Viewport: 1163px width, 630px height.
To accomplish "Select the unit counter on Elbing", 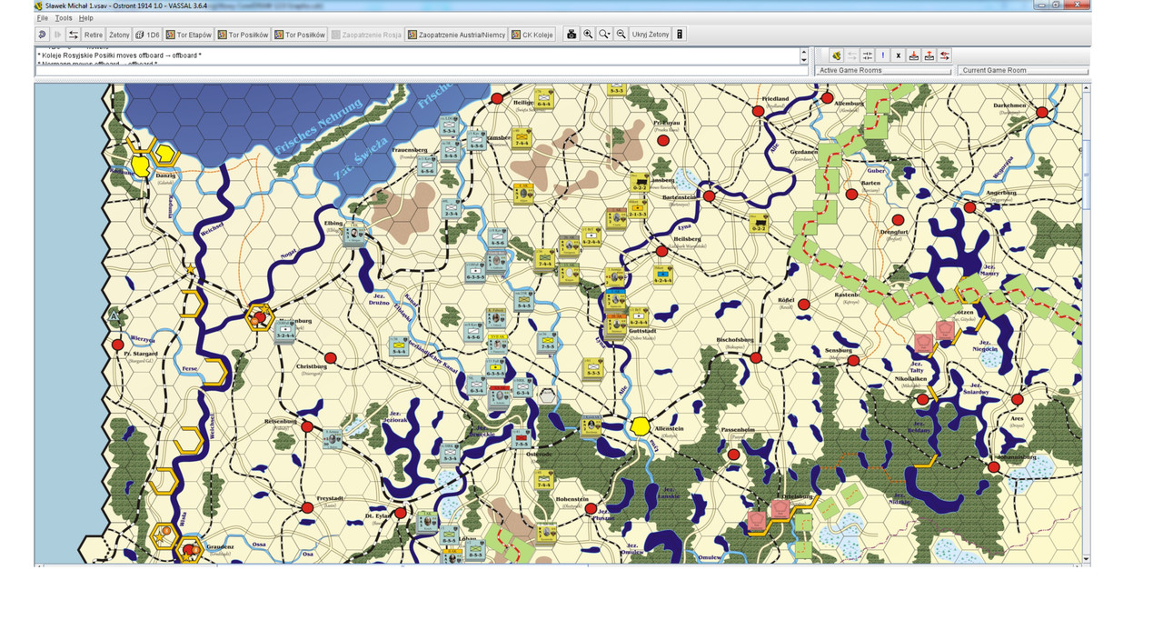I will click(x=355, y=234).
